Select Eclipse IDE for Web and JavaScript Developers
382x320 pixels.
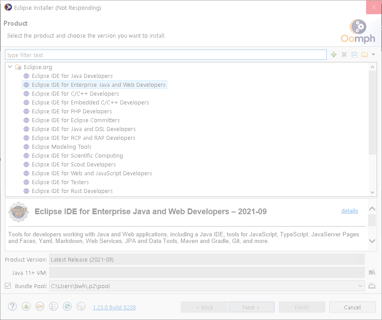pos(92,173)
